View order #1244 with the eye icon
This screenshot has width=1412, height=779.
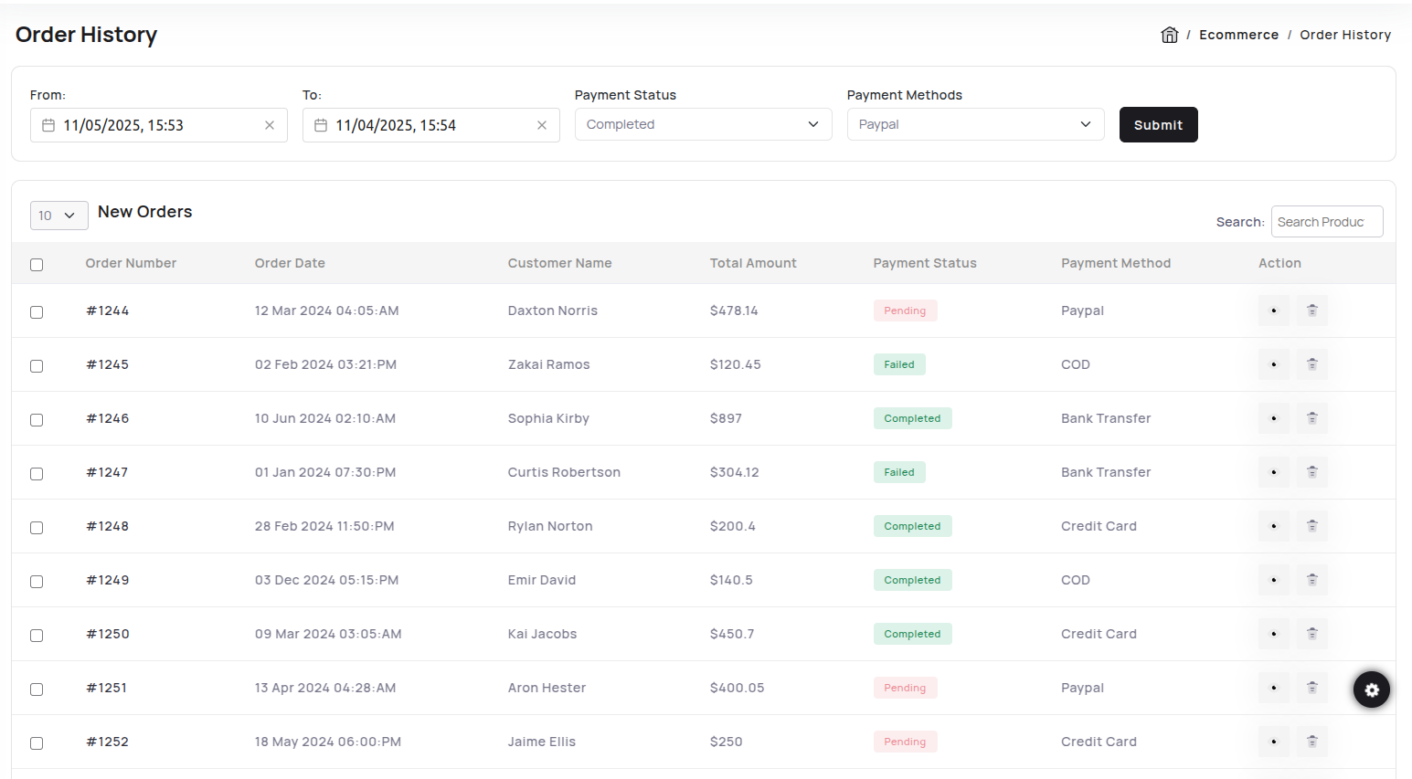pyautogui.click(x=1274, y=311)
